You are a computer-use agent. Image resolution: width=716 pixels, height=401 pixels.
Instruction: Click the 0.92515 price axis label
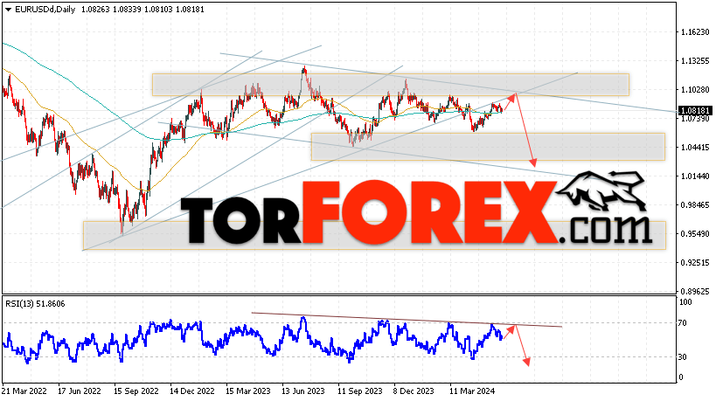695,263
